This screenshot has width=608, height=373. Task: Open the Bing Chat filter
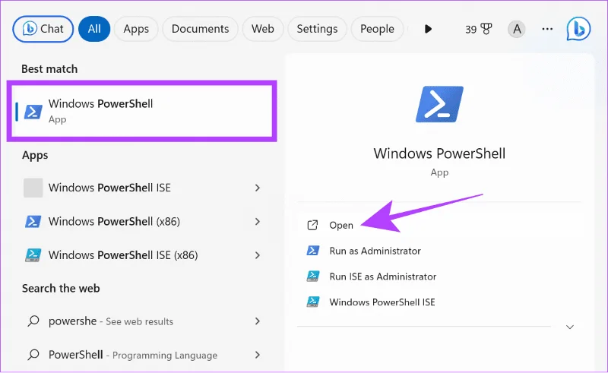(x=43, y=29)
